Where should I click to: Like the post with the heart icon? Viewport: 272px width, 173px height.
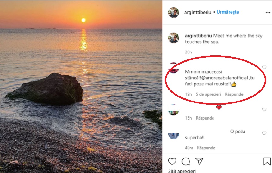click(172, 162)
